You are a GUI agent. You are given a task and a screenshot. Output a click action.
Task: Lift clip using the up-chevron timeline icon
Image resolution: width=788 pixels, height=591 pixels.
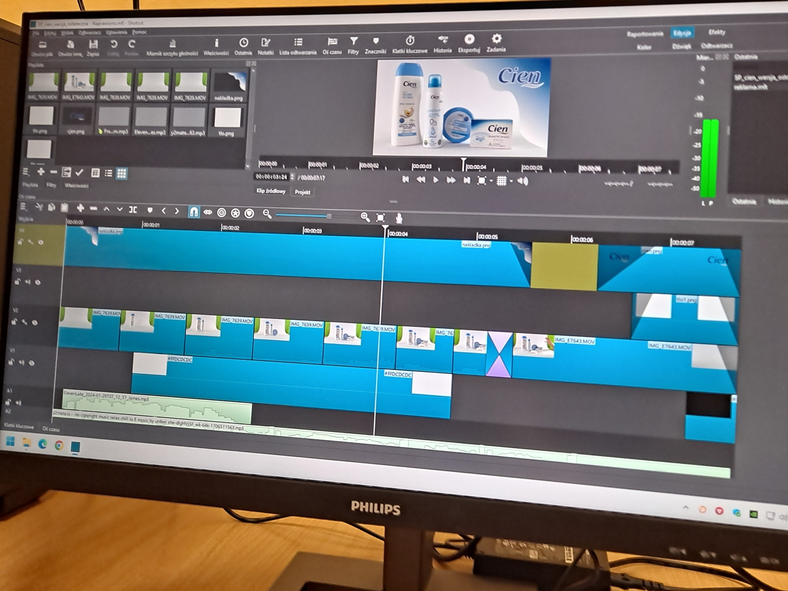point(107,209)
